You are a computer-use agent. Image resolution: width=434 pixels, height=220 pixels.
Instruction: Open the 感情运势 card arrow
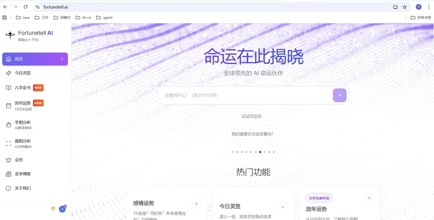tap(196, 204)
